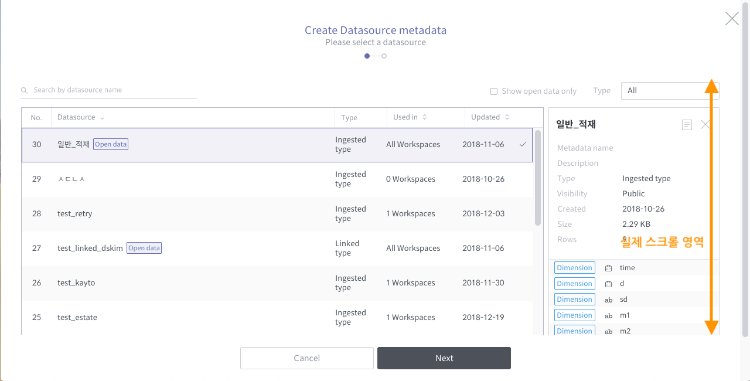The height and width of the screenshot is (381, 750).
Task: Click calendar icon beside d field
Action: point(608,284)
